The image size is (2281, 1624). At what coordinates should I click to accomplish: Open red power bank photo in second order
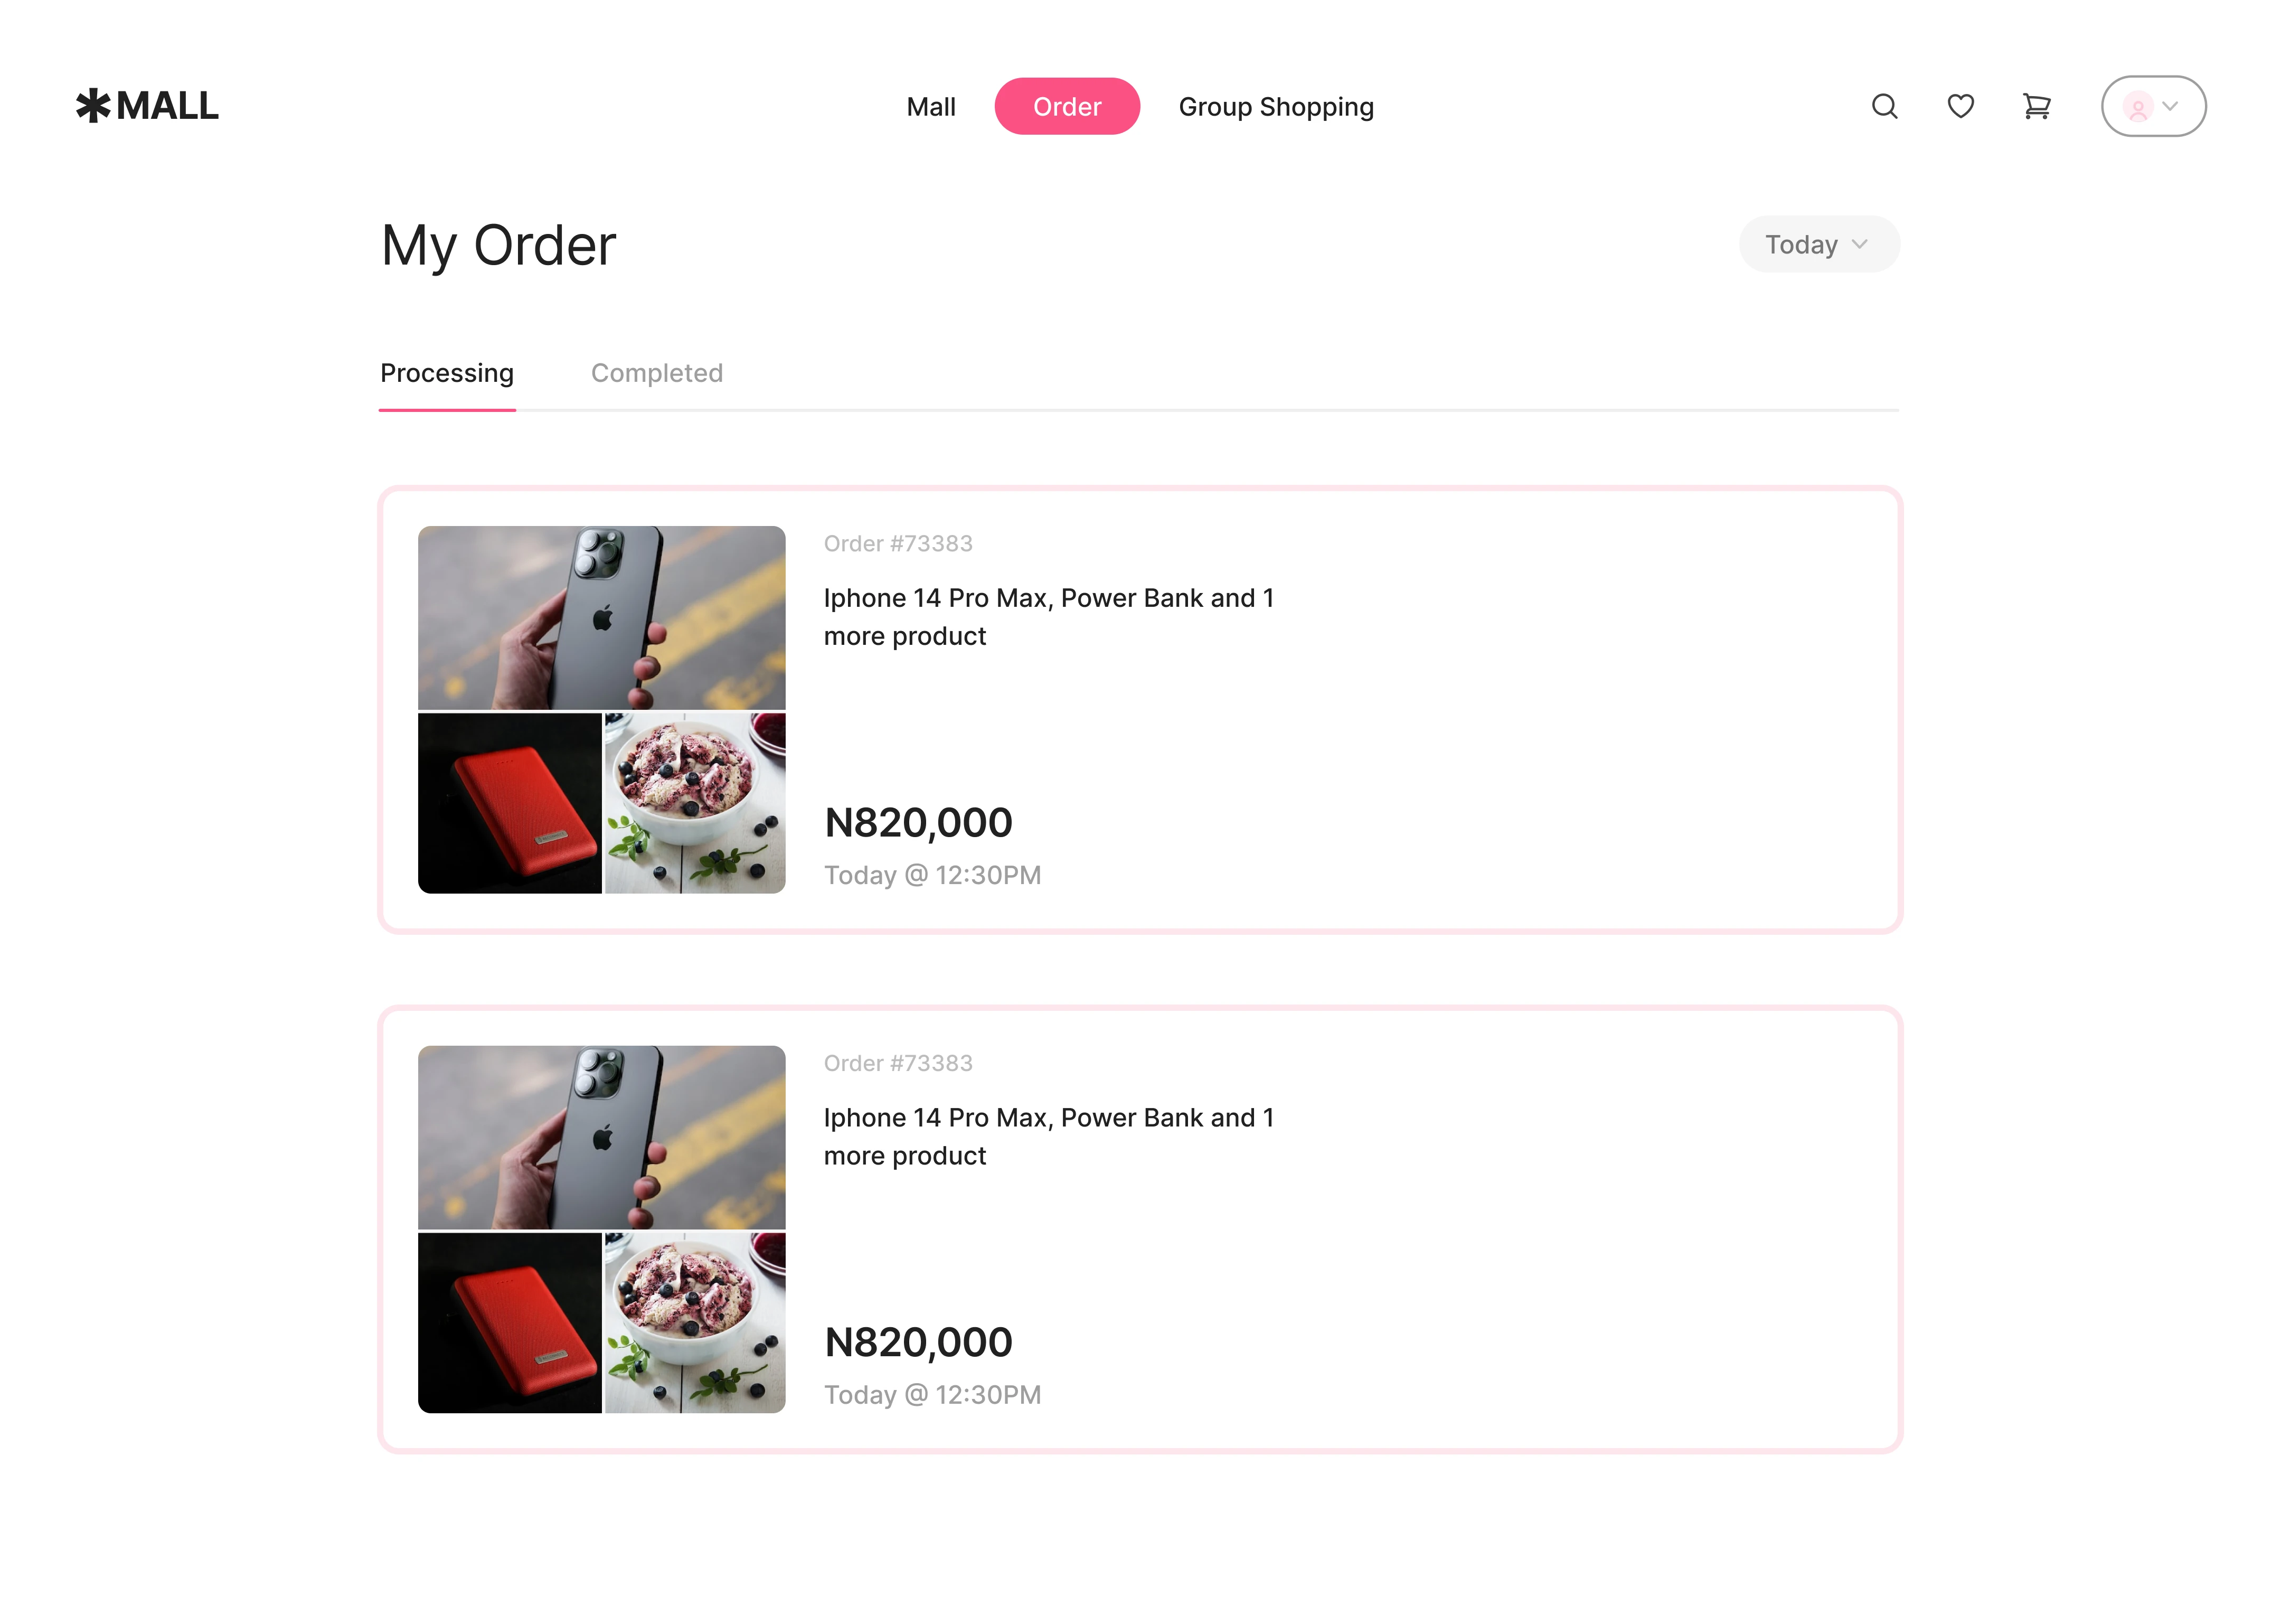509,1323
